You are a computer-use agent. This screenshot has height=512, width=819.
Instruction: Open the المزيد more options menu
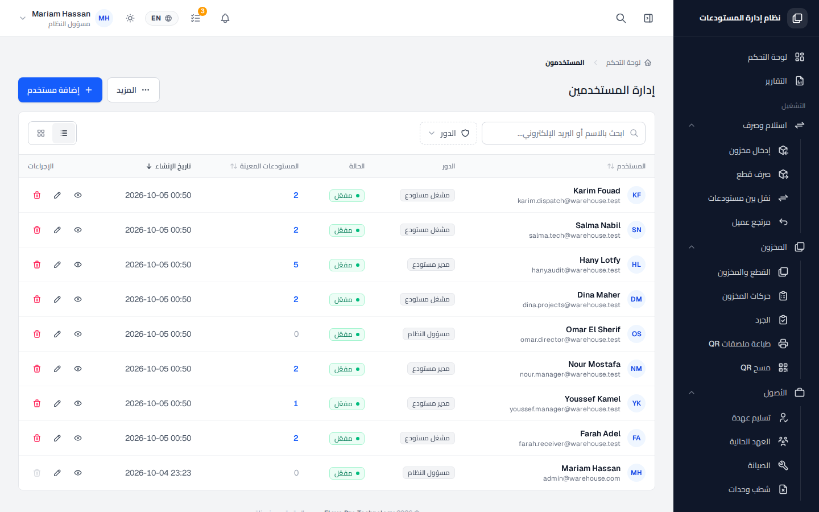point(133,90)
